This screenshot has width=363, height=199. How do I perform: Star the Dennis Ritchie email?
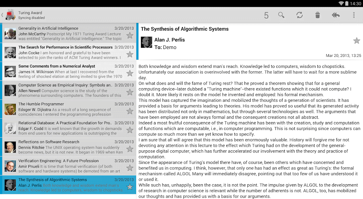click(130, 149)
